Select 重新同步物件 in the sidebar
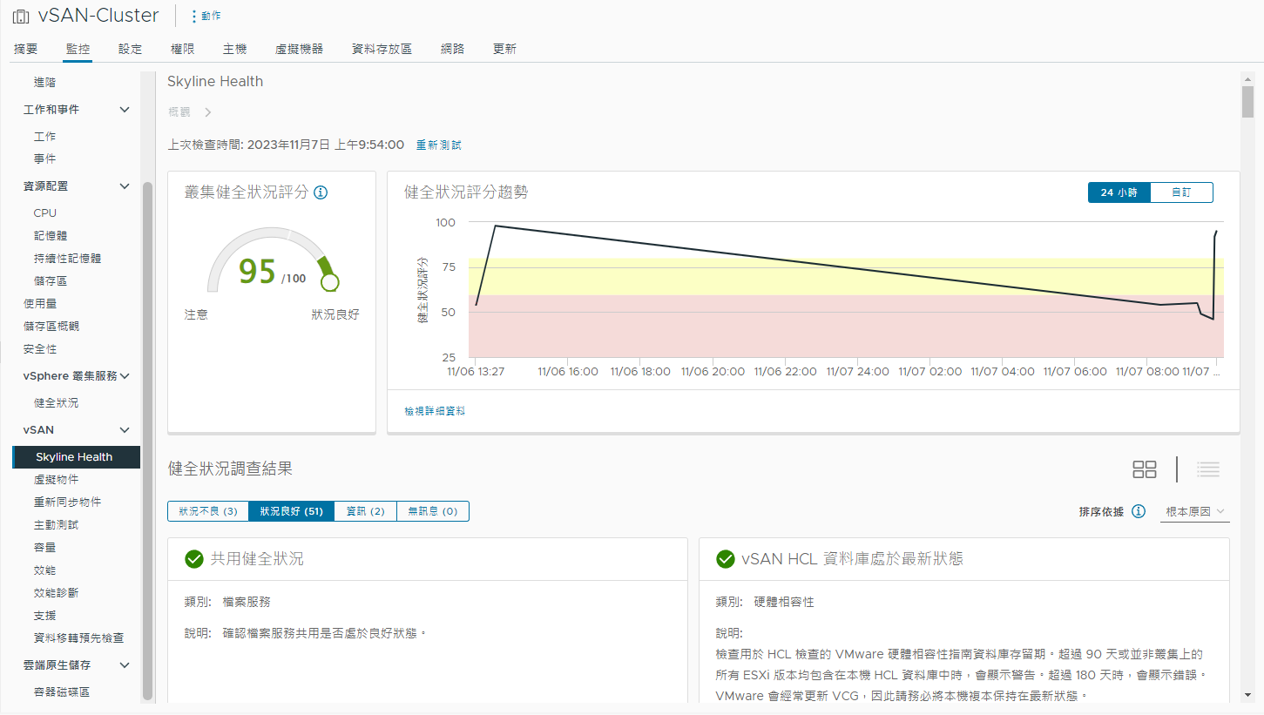This screenshot has width=1264, height=715. coord(67,503)
